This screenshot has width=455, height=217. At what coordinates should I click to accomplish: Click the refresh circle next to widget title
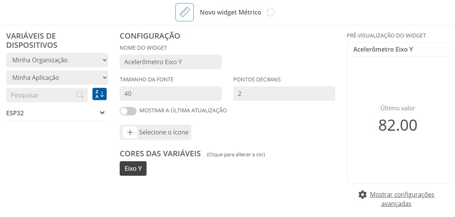270,13
